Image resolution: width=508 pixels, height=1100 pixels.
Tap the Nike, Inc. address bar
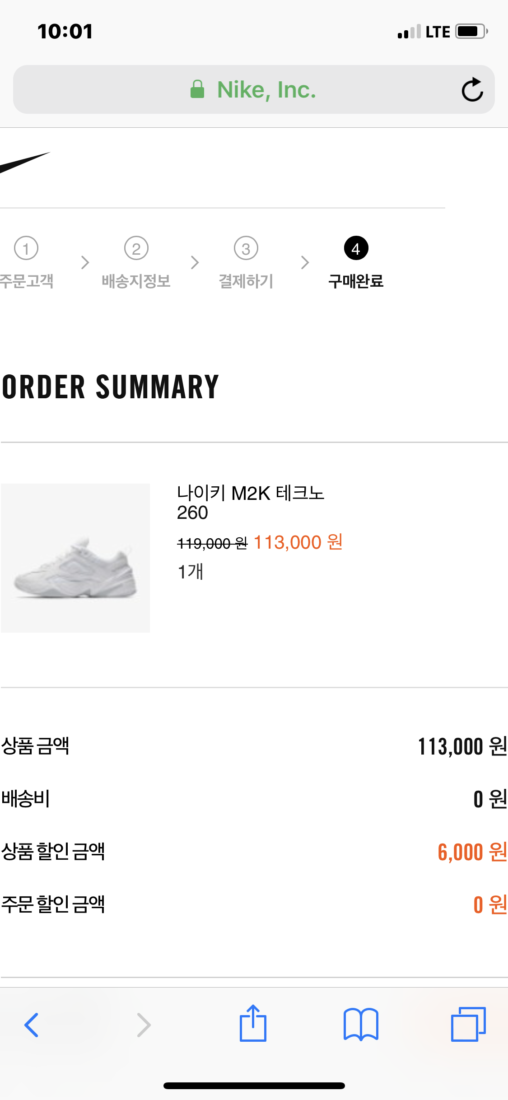[x=266, y=89]
